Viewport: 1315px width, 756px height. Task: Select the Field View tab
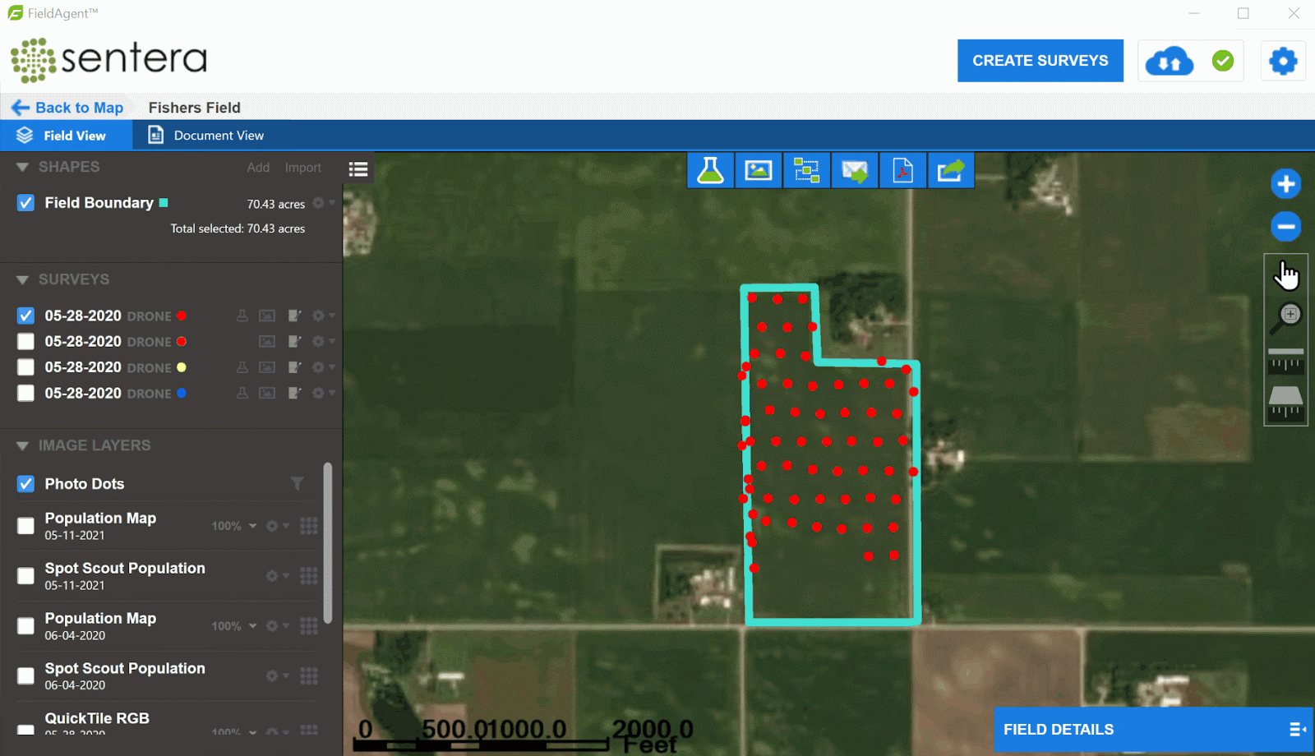[x=66, y=136]
